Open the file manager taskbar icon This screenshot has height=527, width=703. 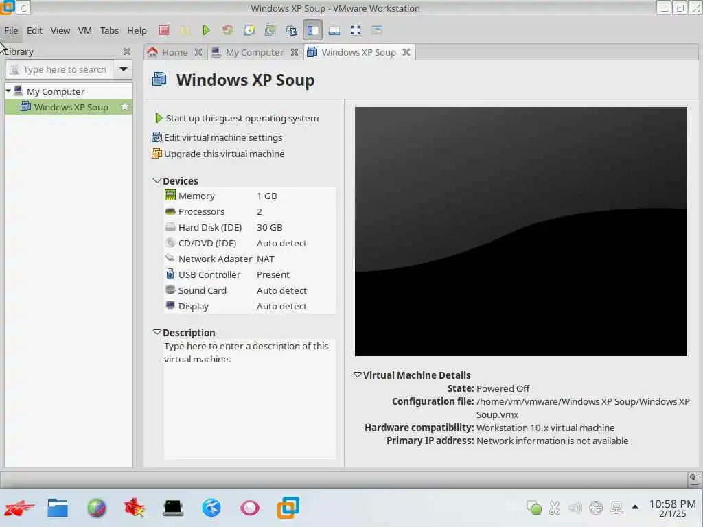(x=58, y=508)
